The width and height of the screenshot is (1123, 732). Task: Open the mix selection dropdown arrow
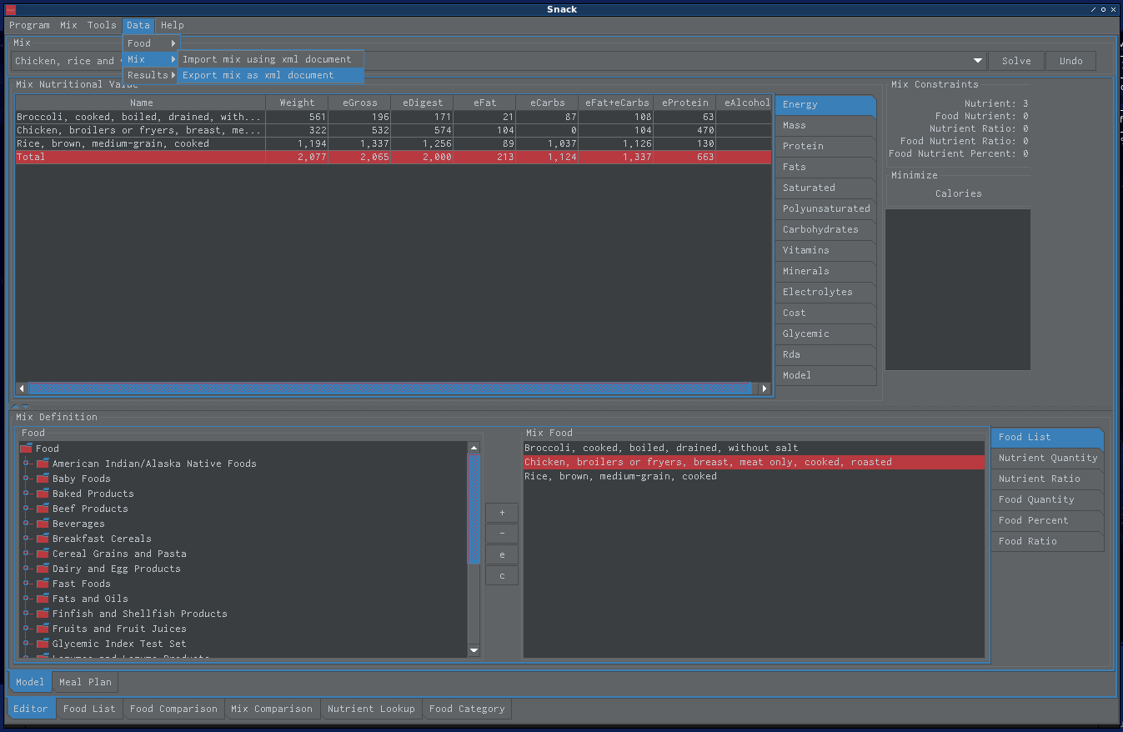(x=978, y=61)
